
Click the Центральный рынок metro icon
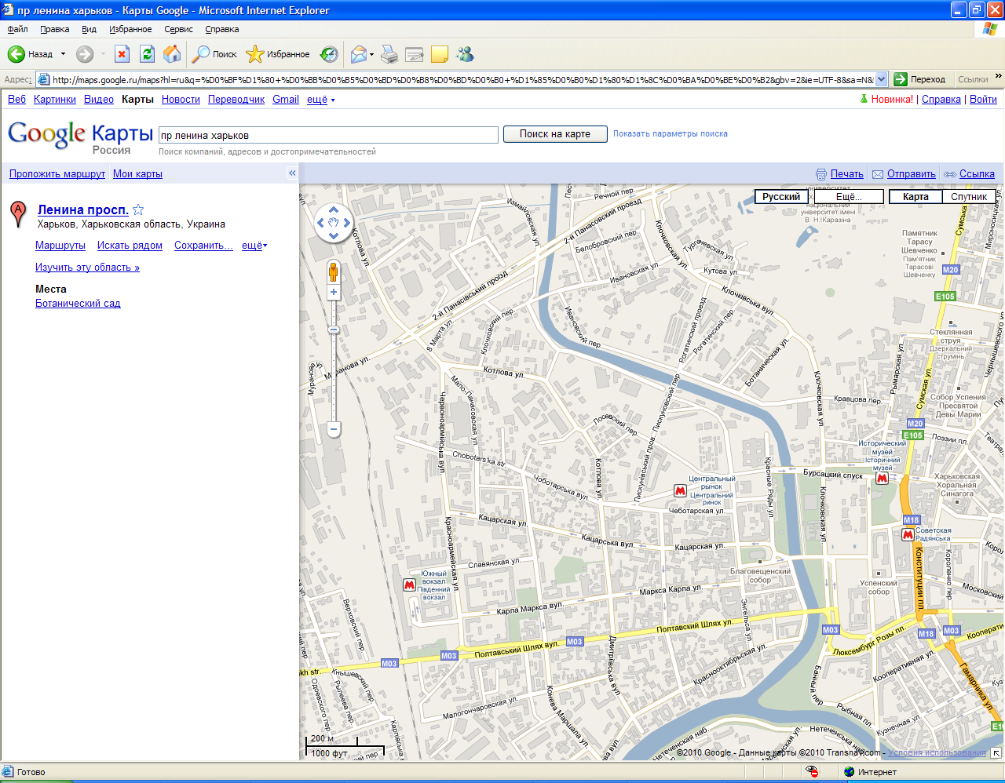coord(681,491)
